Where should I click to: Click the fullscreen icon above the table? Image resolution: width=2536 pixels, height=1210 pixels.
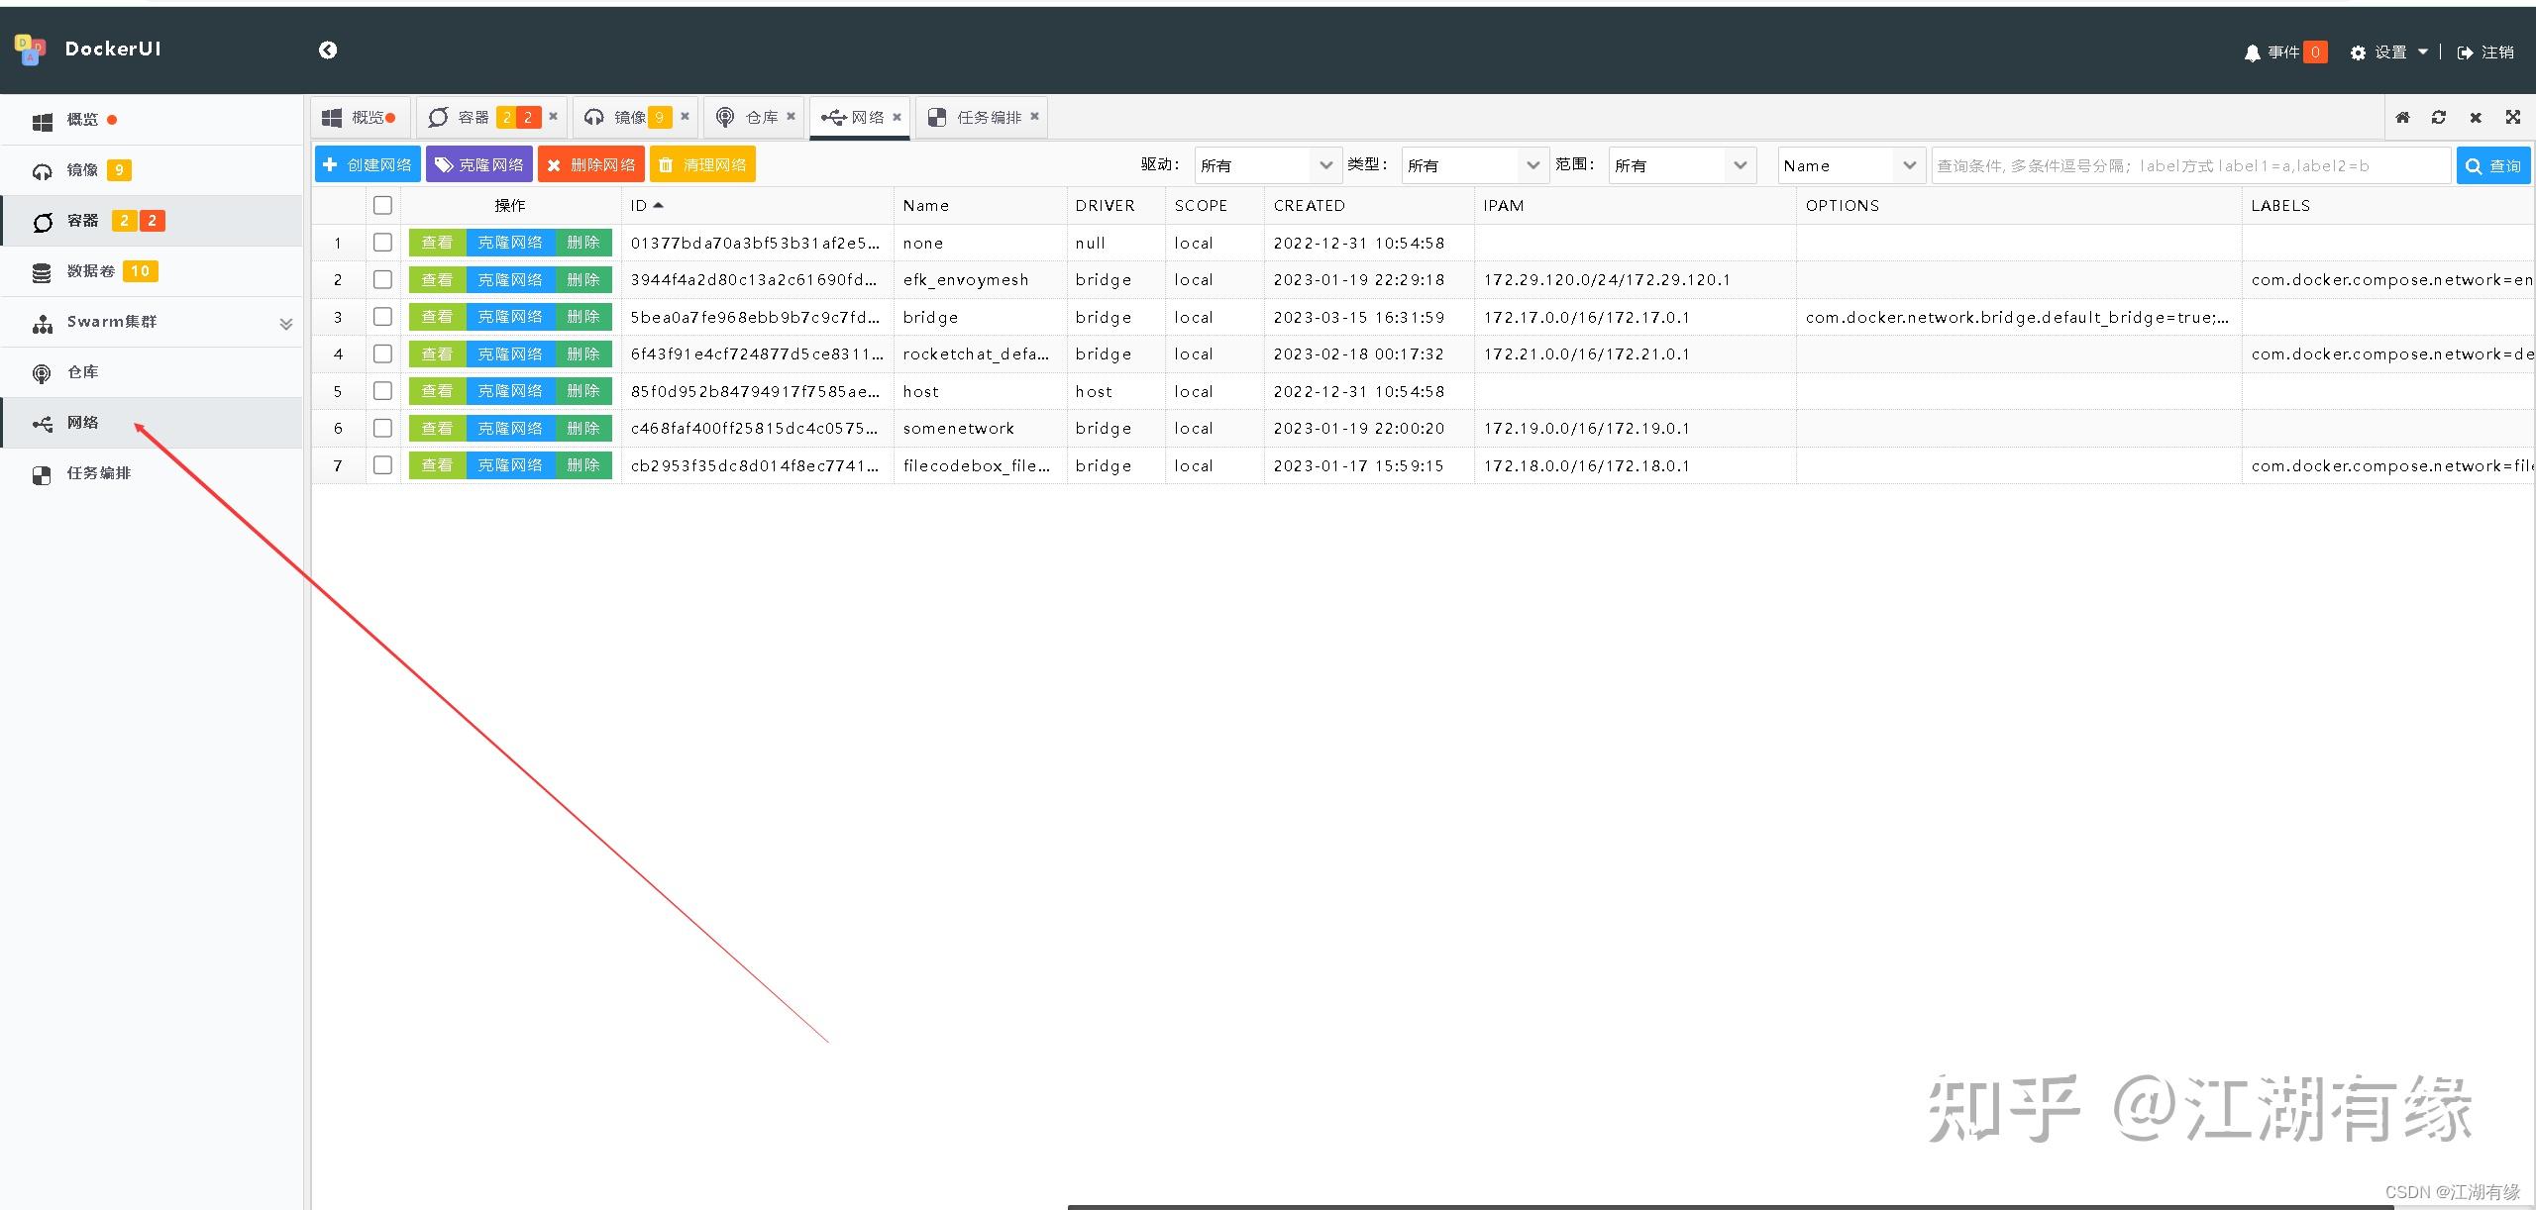pos(2514,117)
